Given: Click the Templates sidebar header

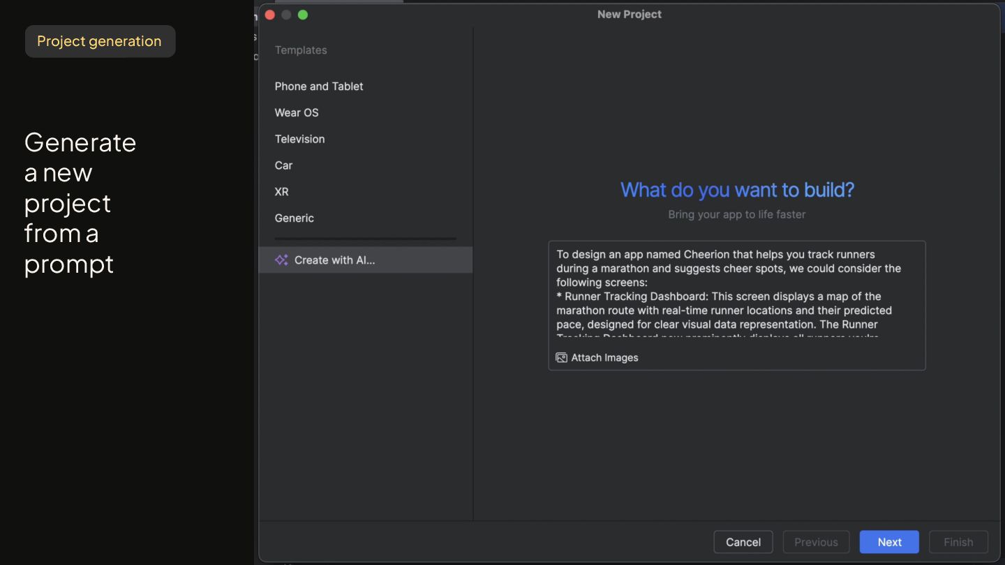Looking at the screenshot, I should [301, 50].
